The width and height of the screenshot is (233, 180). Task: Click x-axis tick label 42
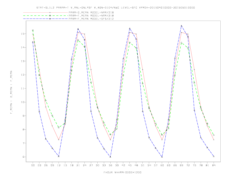(x=123, y=165)
